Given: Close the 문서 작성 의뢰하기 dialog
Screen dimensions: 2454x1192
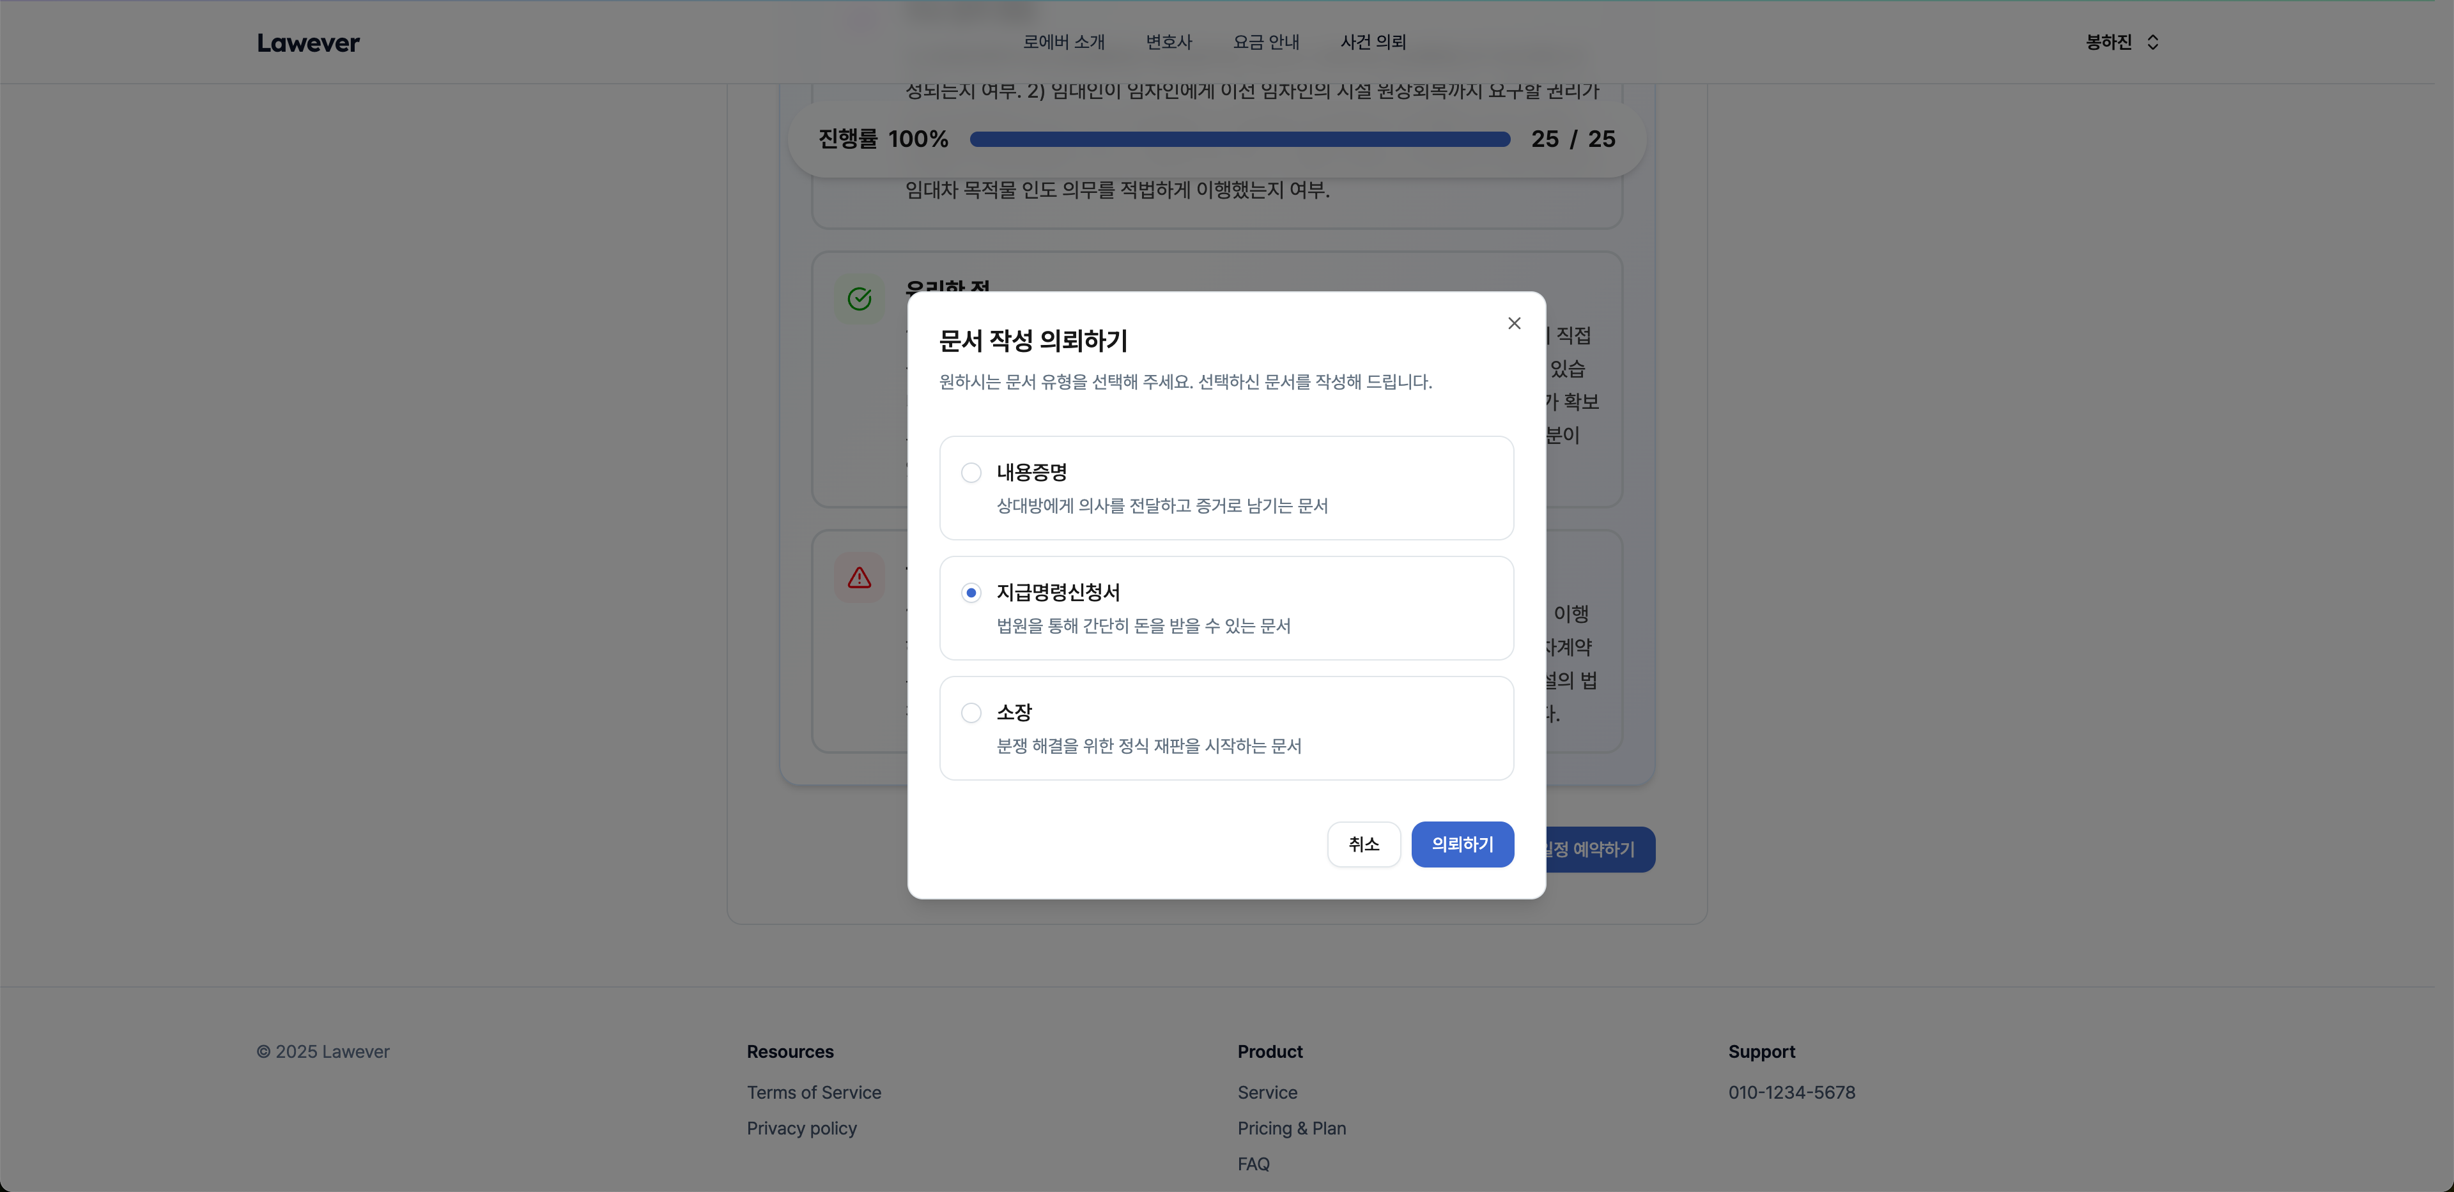Looking at the screenshot, I should (x=1514, y=323).
